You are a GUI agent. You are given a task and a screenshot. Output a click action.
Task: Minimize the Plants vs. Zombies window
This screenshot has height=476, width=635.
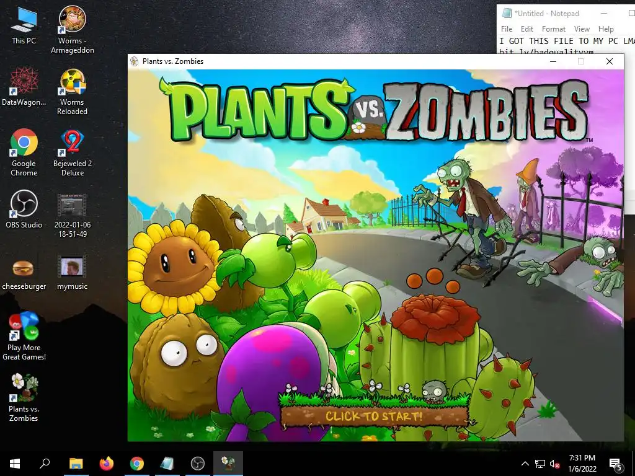pos(553,61)
